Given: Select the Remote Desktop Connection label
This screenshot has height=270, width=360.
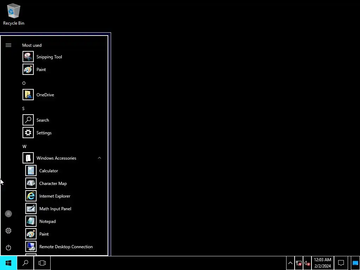Looking at the screenshot, I should [66, 246].
